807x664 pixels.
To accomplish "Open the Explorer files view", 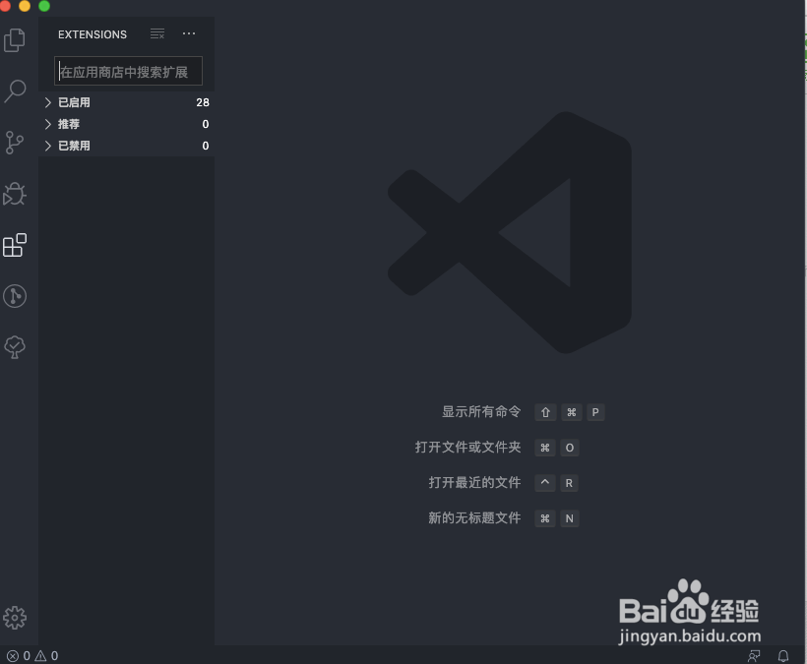I will coord(15,40).
